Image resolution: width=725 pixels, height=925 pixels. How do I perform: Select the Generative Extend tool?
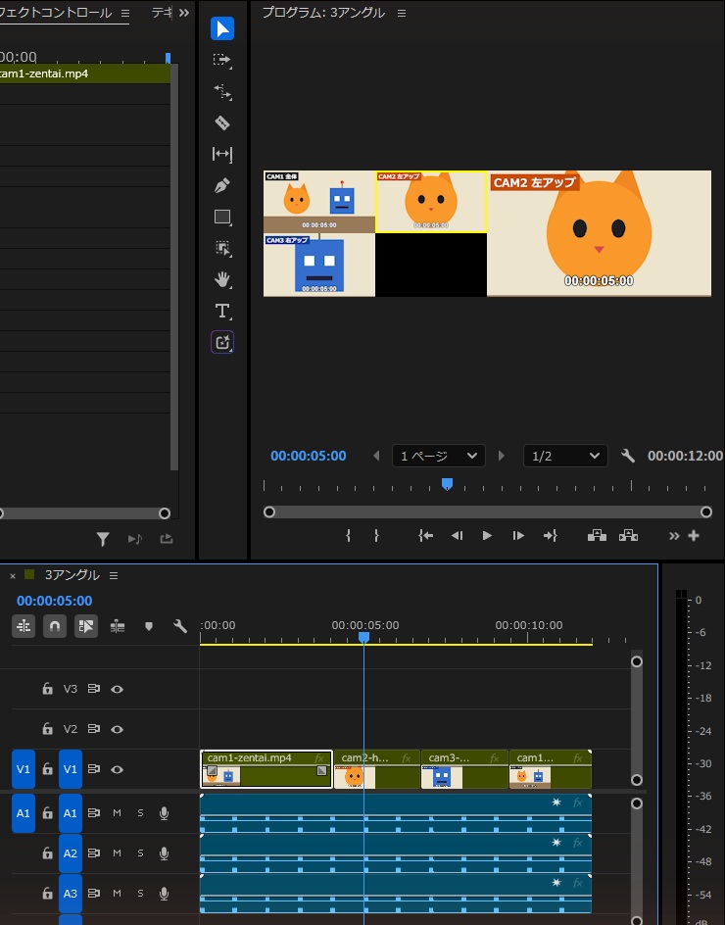click(222, 342)
